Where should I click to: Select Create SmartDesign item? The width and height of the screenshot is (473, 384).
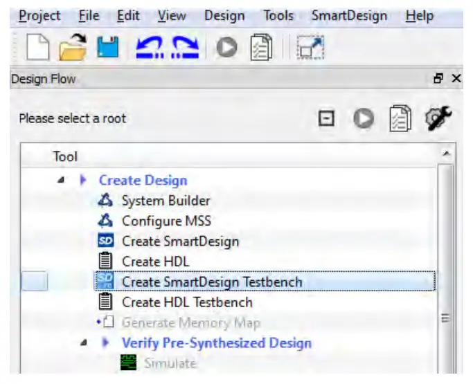(x=180, y=241)
